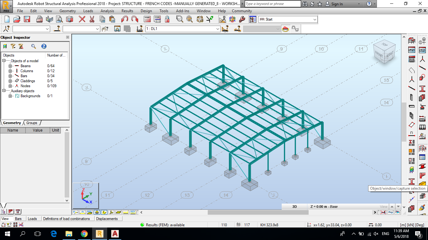Screen dimensions: 428x240
Task: Select the Zoom In magnifier tool
Action: pyautogui.click(x=179, y=19)
